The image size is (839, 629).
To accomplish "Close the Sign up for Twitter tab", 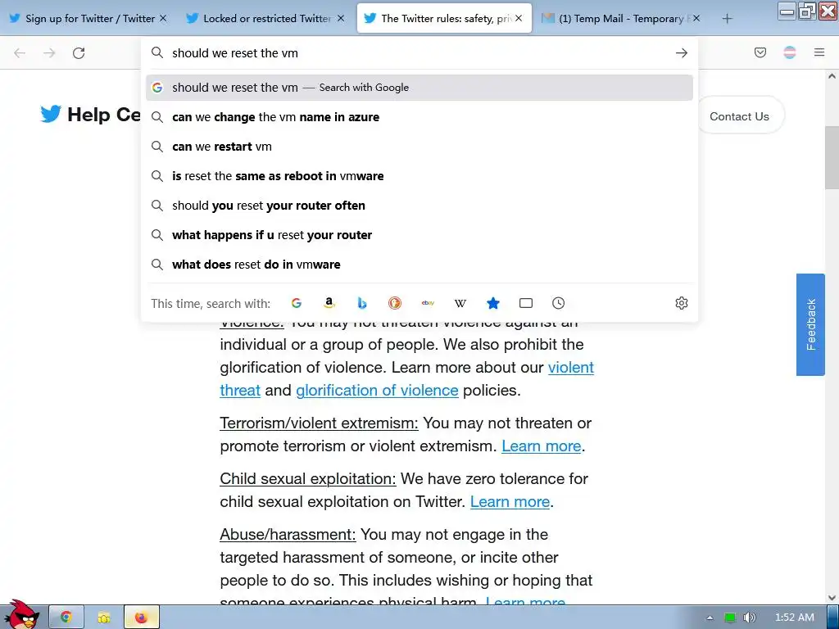I will point(163,18).
